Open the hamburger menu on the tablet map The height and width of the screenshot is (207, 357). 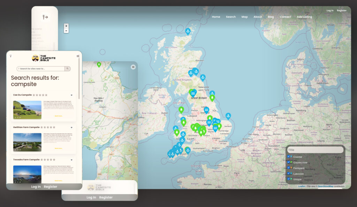click(x=133, y=67)
